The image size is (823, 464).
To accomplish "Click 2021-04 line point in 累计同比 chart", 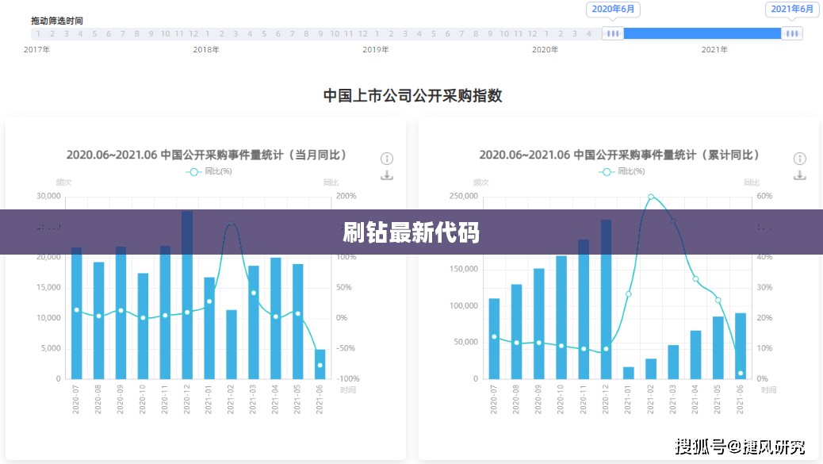I will (695, 279).
